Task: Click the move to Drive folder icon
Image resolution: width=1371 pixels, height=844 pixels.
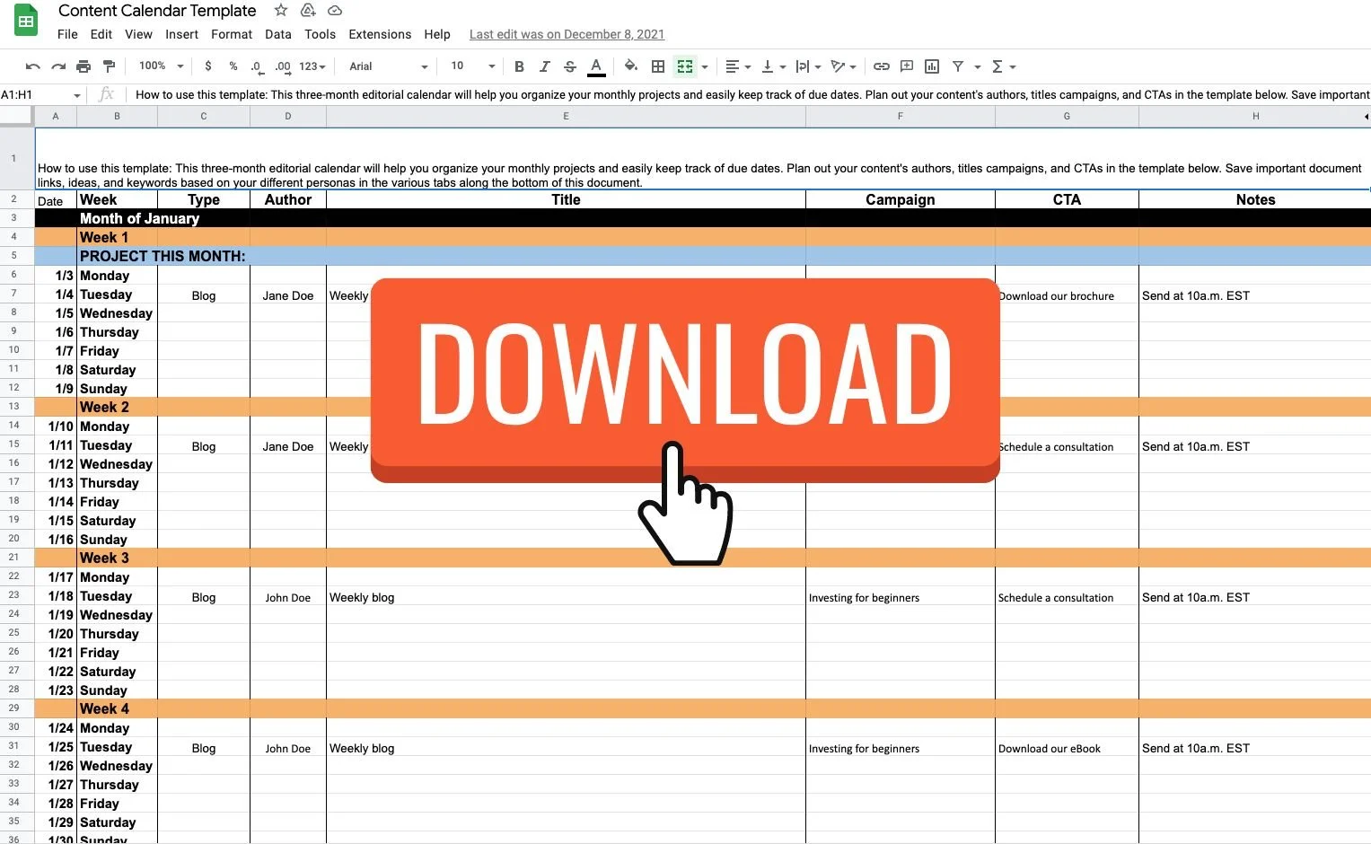Action: [x=308, y=11]
